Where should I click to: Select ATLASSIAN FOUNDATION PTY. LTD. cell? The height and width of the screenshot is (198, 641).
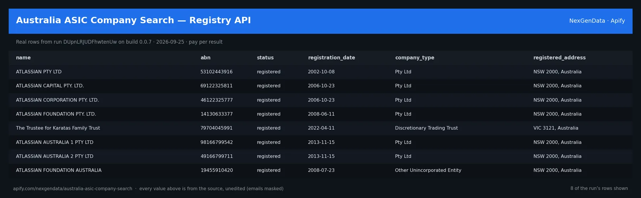click(56, 114)
